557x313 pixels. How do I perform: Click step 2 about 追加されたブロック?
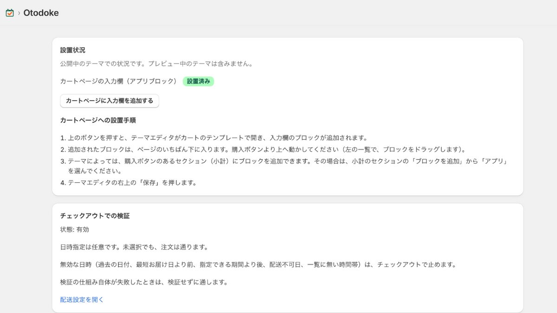coord(263,149)
